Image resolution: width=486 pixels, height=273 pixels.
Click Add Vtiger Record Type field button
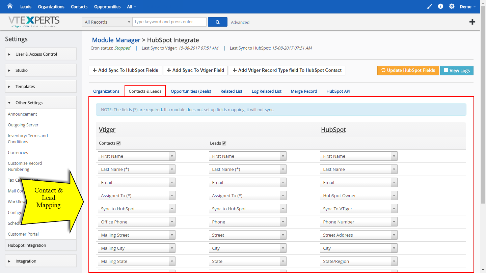click(287, 70)
